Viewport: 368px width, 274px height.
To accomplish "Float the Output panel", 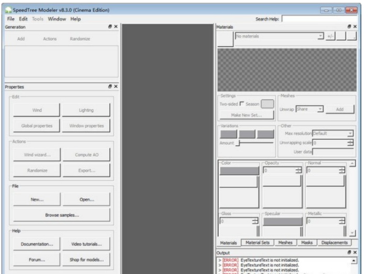I will click(x=349, y=252).
